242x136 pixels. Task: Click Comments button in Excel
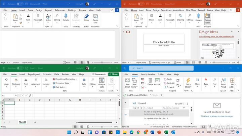tap(99, 74)
